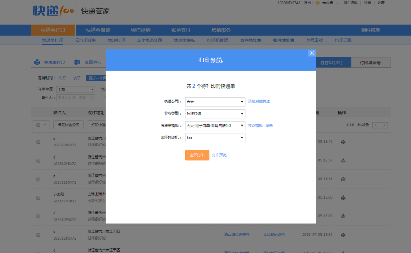Toggle the select-all checkbox in list toolbar
The width and height of the screenshot is (411, 253).
coord(38,125)
